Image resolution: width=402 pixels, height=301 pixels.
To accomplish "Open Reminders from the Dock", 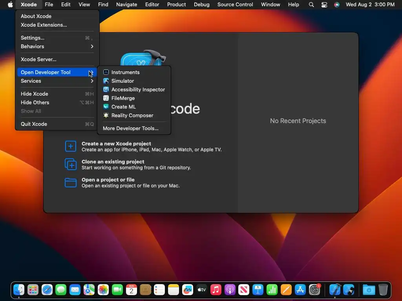I will tap(159, 290).
